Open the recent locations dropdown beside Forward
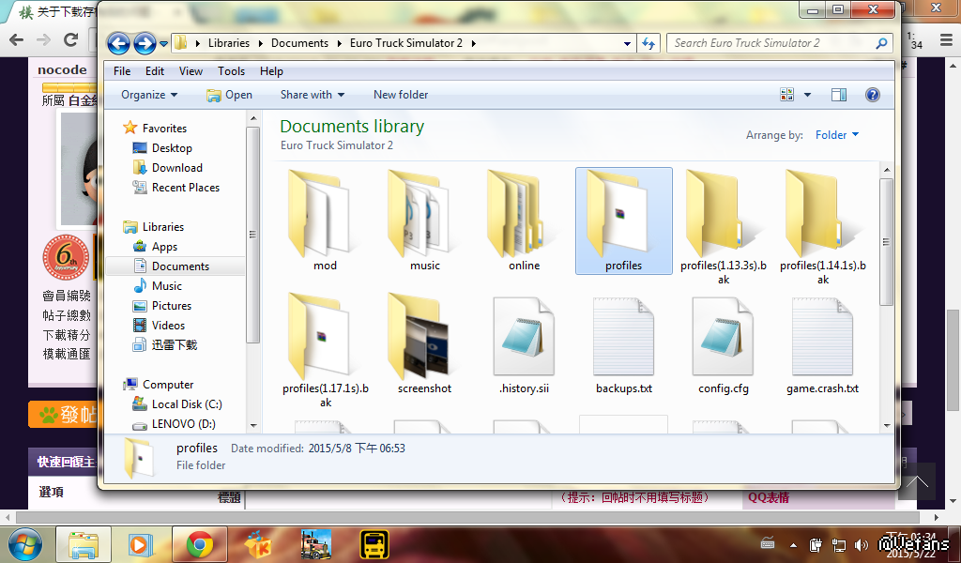 163,43
